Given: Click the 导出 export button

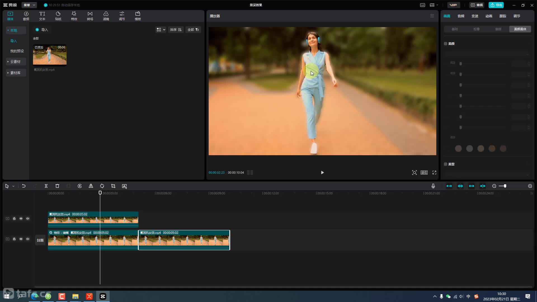Looking at the screenshot, I should coord(496,5).
